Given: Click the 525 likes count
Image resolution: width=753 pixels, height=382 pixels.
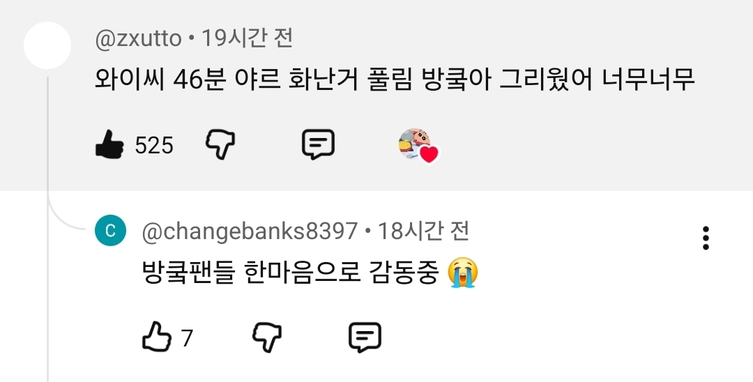Looking at the screenshot, I should [153, 146].
